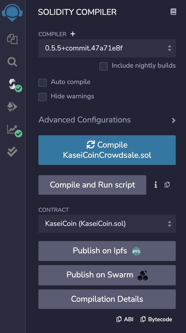Toggle Hide warnings
The width and height of the screenshot is (186, 333).
43,97
